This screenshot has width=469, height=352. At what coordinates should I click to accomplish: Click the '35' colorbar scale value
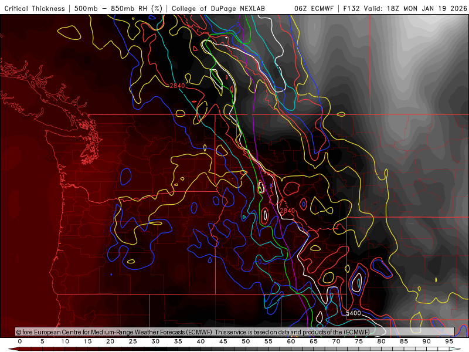click(x=178, y=341)
